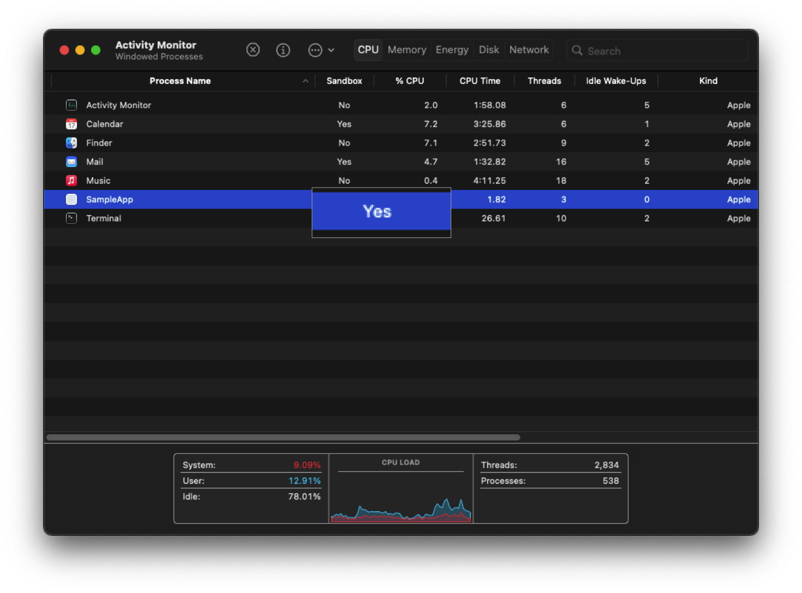The image size is (802, 593).
Task: Click the Threads total 2,834
Action: point(607,465)
